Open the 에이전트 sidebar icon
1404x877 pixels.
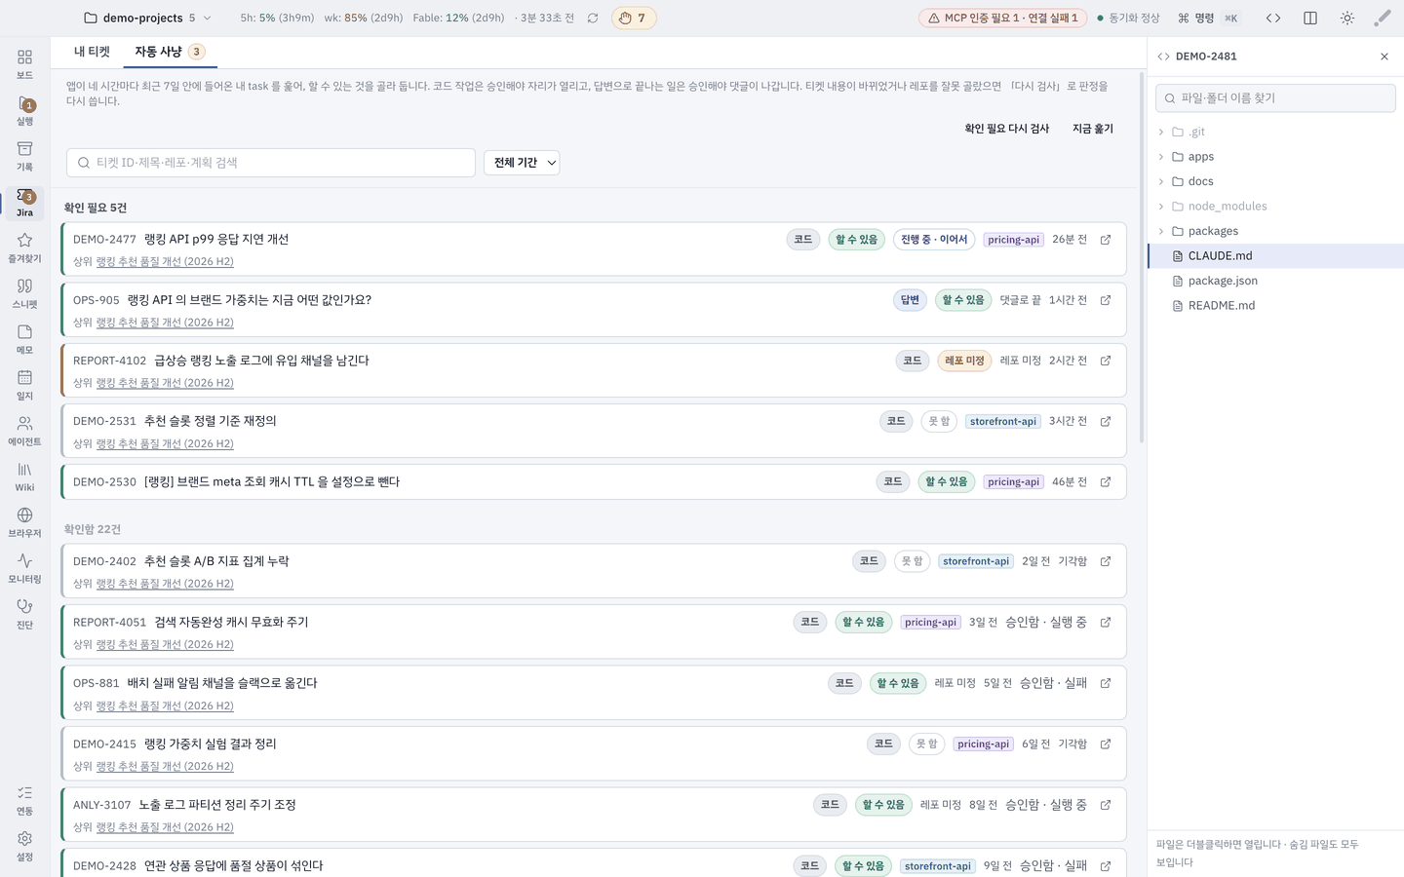tap(24, 431)
